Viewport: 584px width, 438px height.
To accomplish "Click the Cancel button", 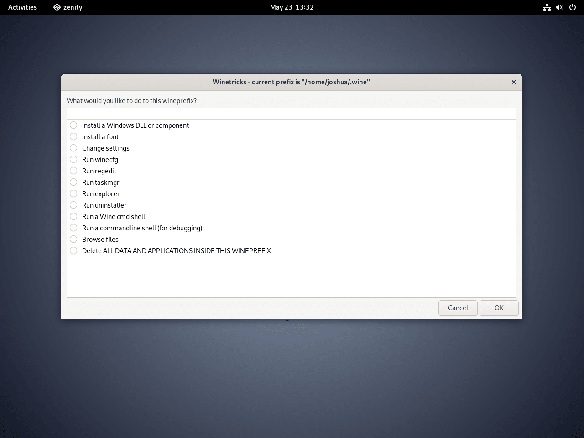I will 458,308.
